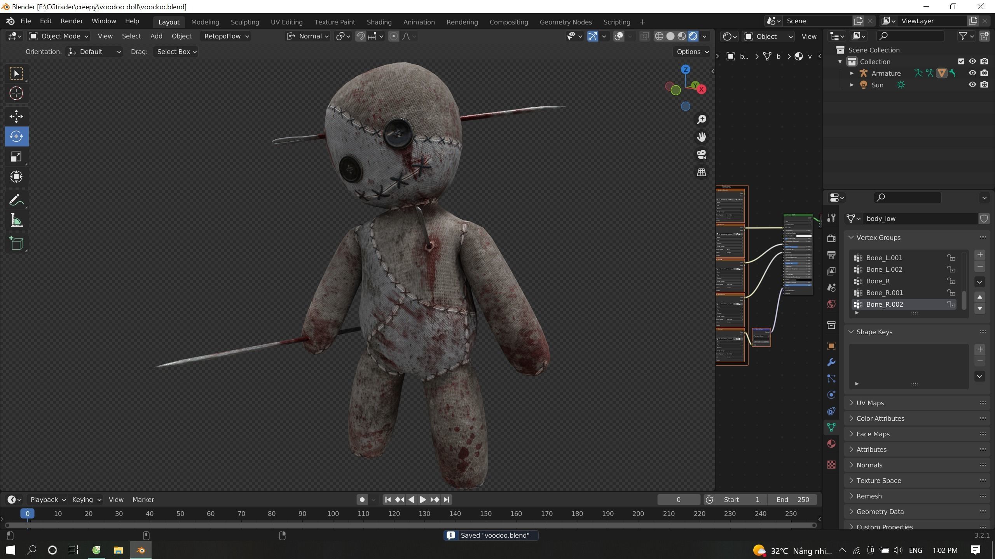Open the Object Data properties tab
The image size is (995, 559).
(831, 427)
